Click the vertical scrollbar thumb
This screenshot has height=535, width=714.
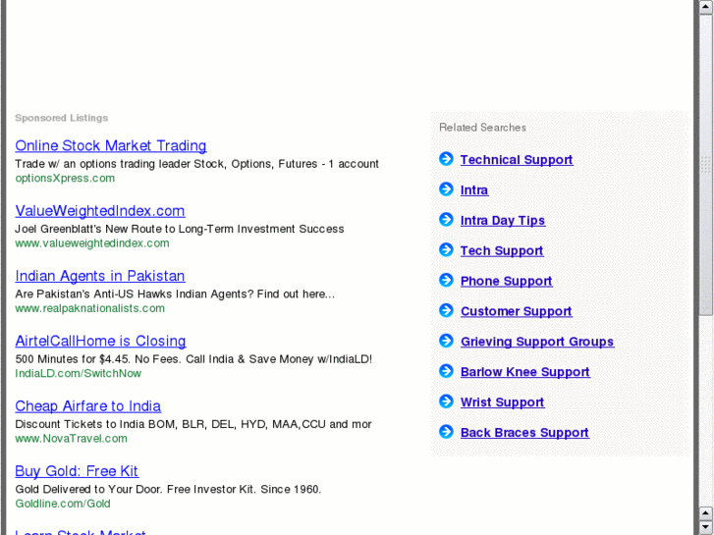tap(706, 164)
